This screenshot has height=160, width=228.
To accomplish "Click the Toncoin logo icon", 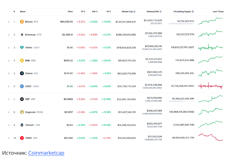I will pyautogui.click(x=22, y=125).
